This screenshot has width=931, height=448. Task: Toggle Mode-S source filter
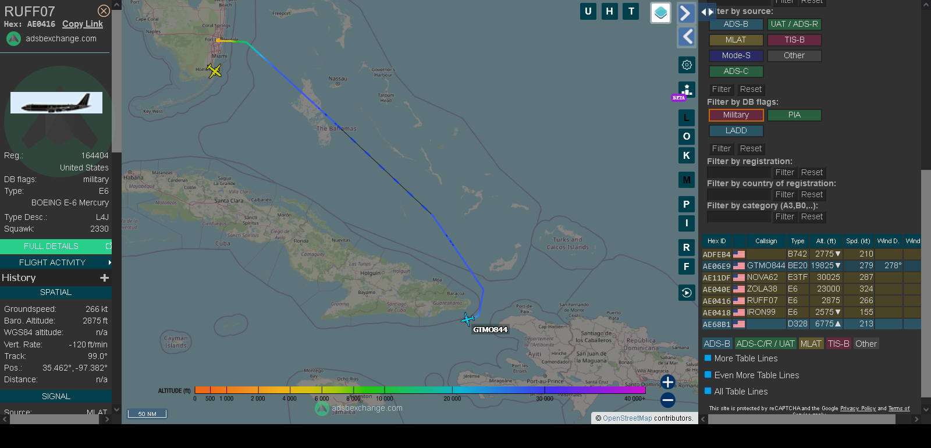pos(736,56)
